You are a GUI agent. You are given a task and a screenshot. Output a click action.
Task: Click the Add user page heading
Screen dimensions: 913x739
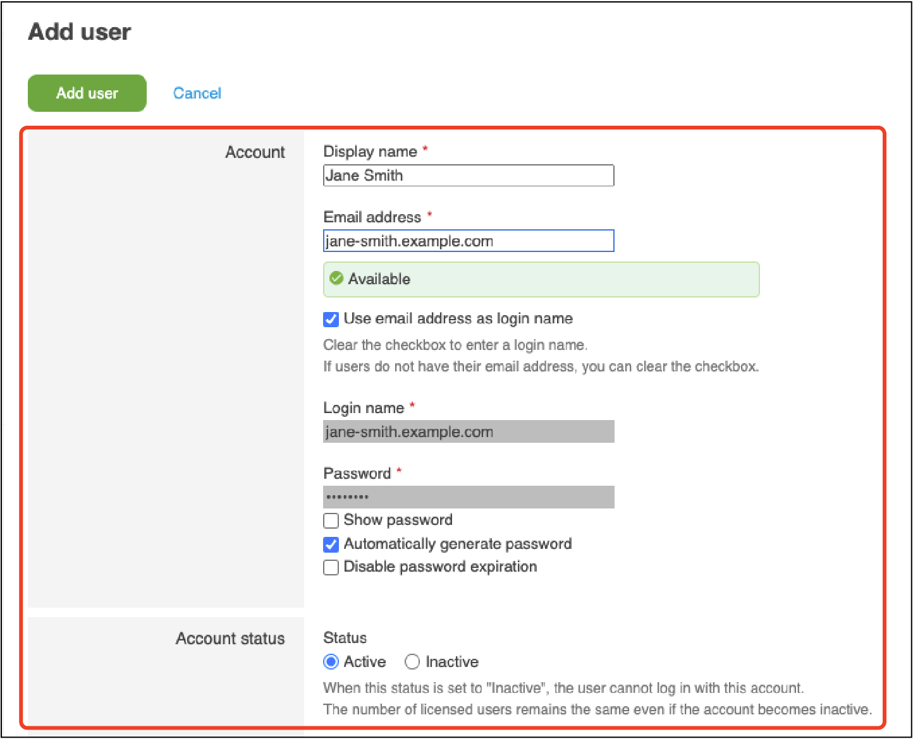(x=80, y=32)
